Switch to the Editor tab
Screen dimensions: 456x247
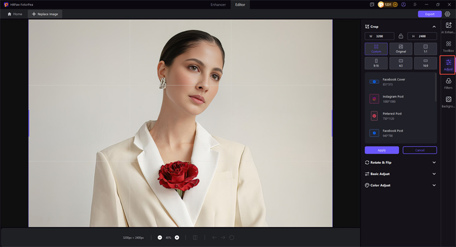pos(240,5)
